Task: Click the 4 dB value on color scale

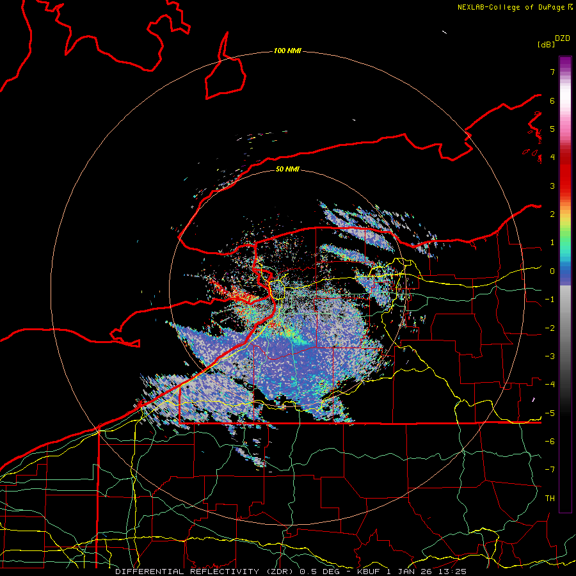Action: (x=552, y=157)
